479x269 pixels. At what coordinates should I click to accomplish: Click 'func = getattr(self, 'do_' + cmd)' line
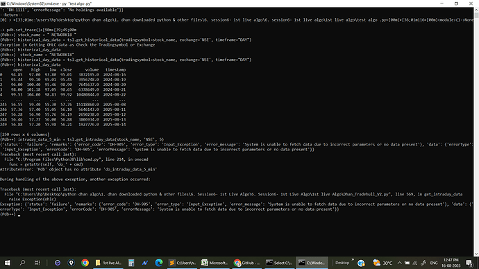[46, 164]
